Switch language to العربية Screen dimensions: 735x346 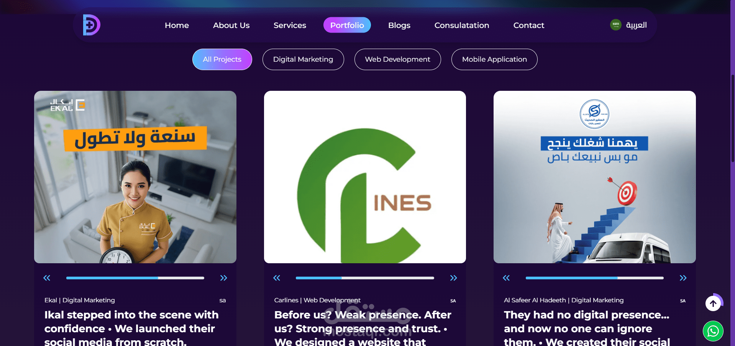coord(636,25)
